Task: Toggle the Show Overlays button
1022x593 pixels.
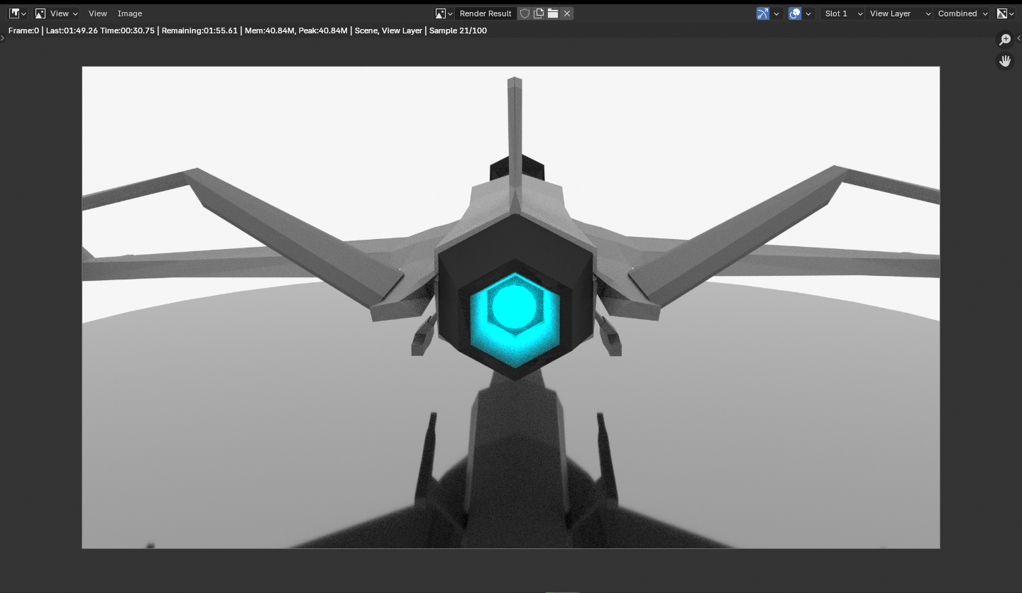Action: (795, 13)
